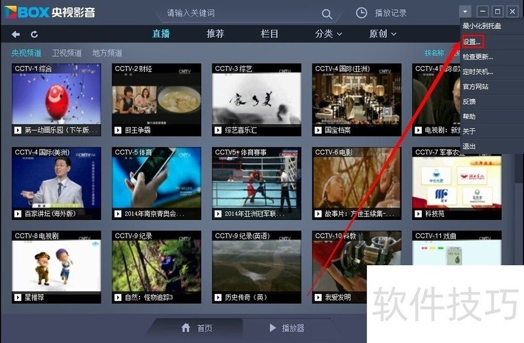Switch to the 直播 tab
Screen dimensions: 524x343
coord(161,34)
